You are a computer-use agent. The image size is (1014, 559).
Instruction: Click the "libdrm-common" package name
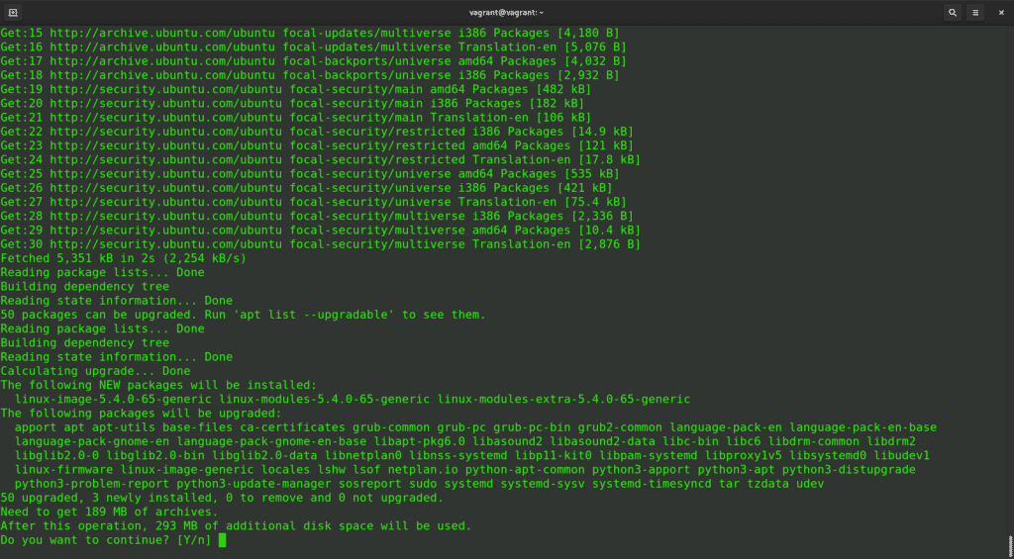click(814, 442)
